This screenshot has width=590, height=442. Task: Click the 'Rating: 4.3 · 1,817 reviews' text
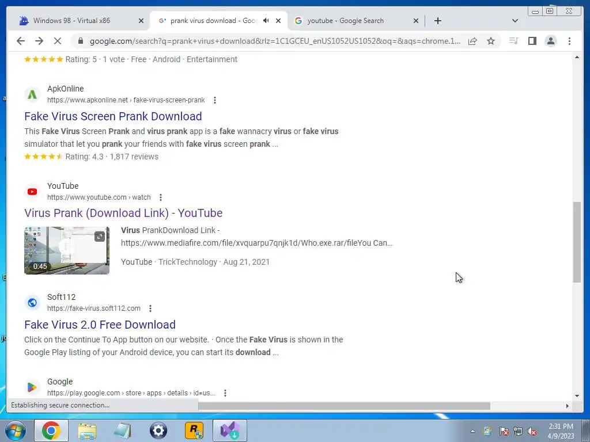[112, 157]
